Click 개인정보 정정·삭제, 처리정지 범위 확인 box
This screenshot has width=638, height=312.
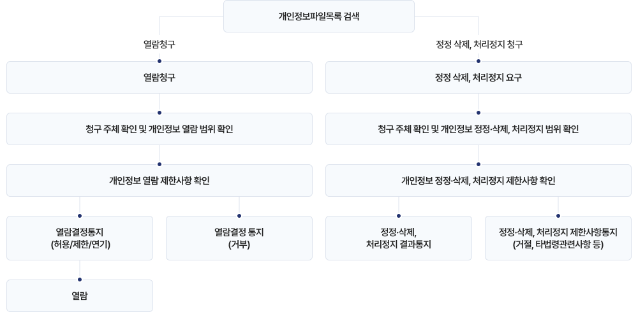478,129
